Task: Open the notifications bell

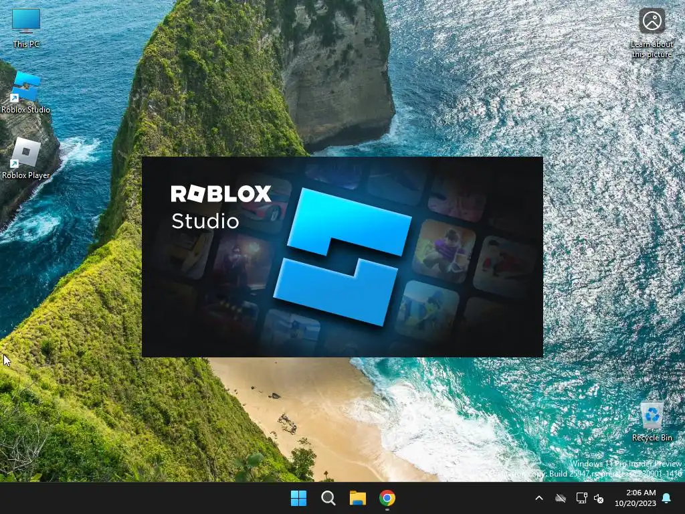Action: pyautogui.click(x=667, y=498)
